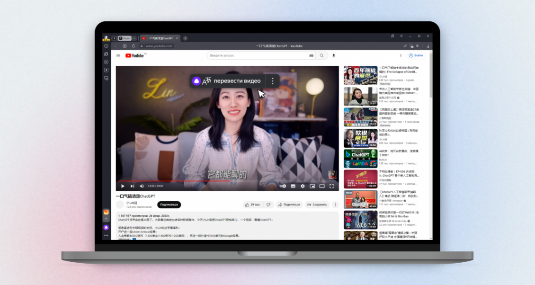Open the more actions menu beside 'Сохранить'
535x285 pixels.
(335, 205)
